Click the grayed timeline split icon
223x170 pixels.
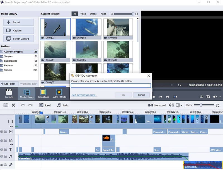pyautogui.click(x=6, y=105)
